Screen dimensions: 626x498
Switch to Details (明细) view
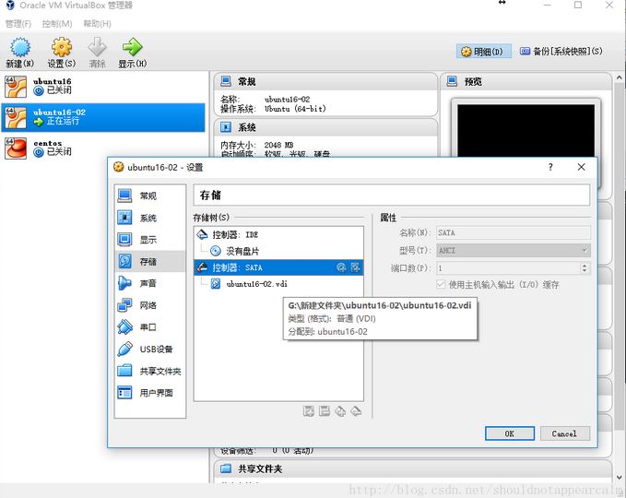point(483,52)
